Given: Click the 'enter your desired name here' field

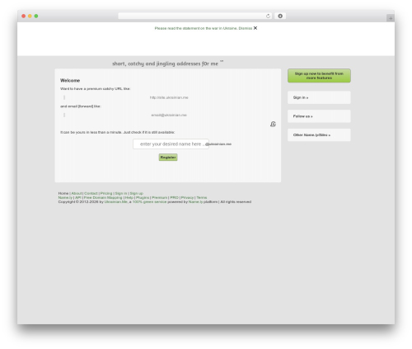Looking at the screenshot, I should 171,144.
